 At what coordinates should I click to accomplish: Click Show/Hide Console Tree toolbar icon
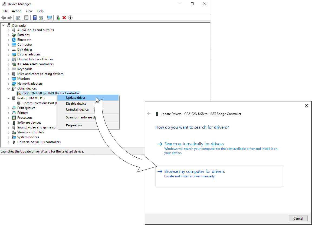[x=18, y=18]
